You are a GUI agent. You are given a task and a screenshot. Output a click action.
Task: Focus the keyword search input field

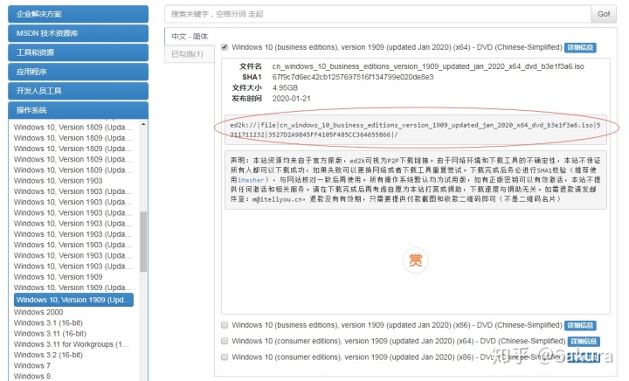377,14
